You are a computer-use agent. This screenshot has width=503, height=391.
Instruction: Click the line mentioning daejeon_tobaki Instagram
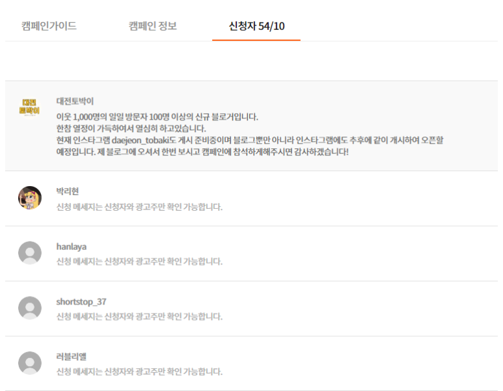(250, 140)
